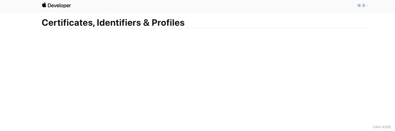
Task: Click the CSDN @凉辰 watermark text
Action: (382, 127)
